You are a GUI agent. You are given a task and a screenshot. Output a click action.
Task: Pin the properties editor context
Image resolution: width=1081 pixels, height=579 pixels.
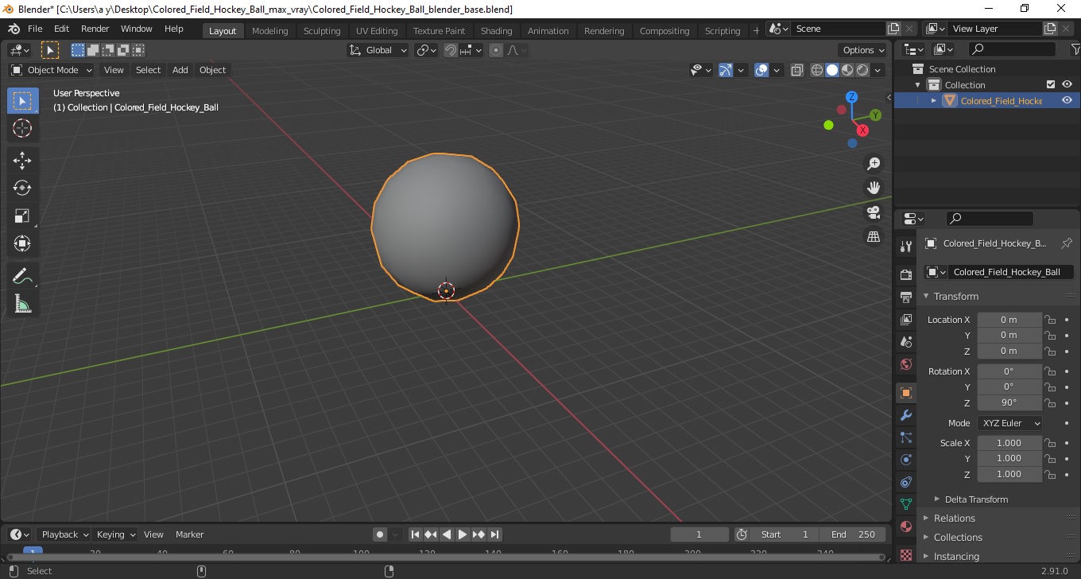(x=1067, y=243)
